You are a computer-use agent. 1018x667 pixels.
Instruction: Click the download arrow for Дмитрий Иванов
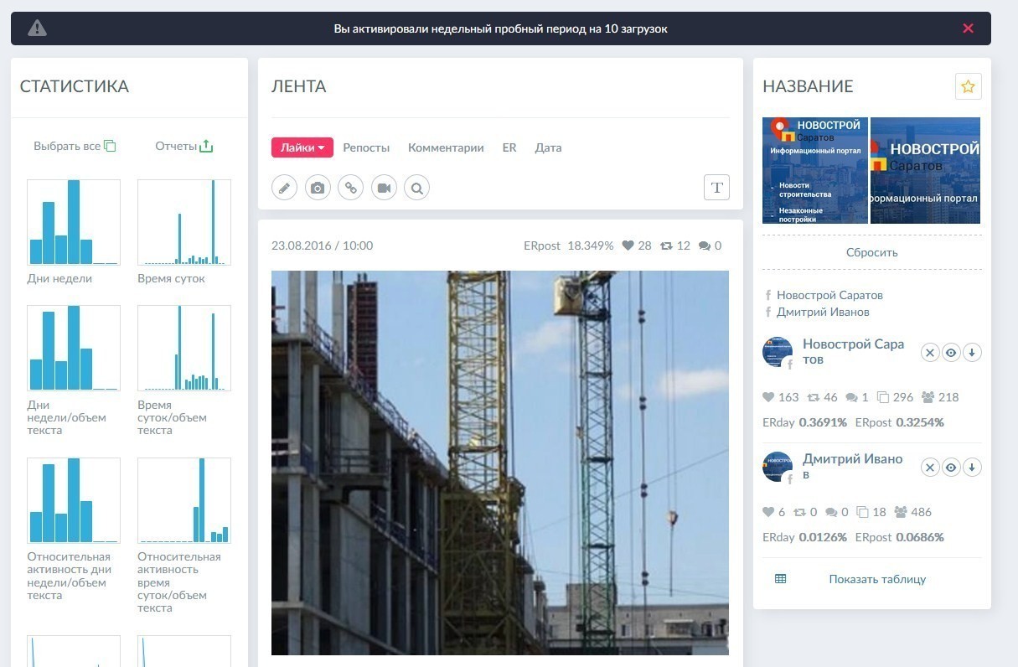972,468
